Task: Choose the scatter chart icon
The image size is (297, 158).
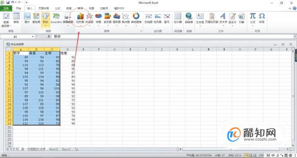Action: [x=126, y=18]
